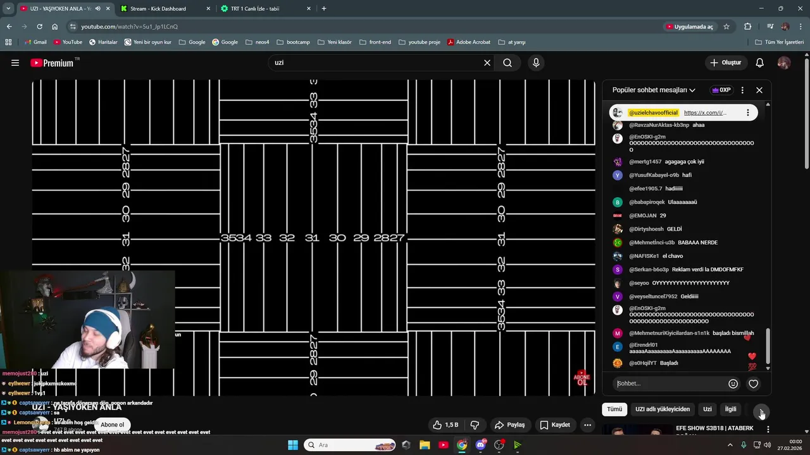This screenshot has height=455, width=810.
Task: Open pinned message options menu
Action: [x=747, y=112]
